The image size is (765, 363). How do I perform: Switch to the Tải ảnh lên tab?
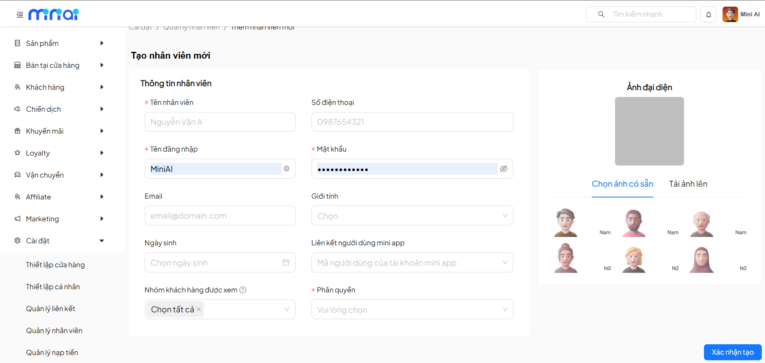(x=688, y=184)
